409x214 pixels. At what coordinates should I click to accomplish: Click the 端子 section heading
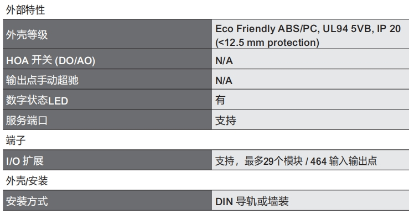pyautogui.click(x=15, y=140)
